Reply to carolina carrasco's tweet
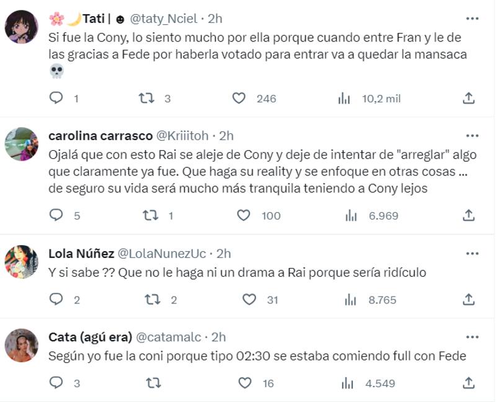Image resolution: width=496 pixels, height=402 pixels. [56, 215]
